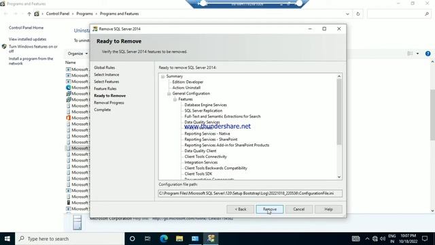Collapse the General Configuration node
Image resolution: width=435 pixels, height=245 pixels.
(x=169, y=93)
